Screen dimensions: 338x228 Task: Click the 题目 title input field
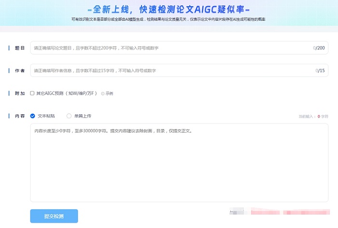coord(169,48)
